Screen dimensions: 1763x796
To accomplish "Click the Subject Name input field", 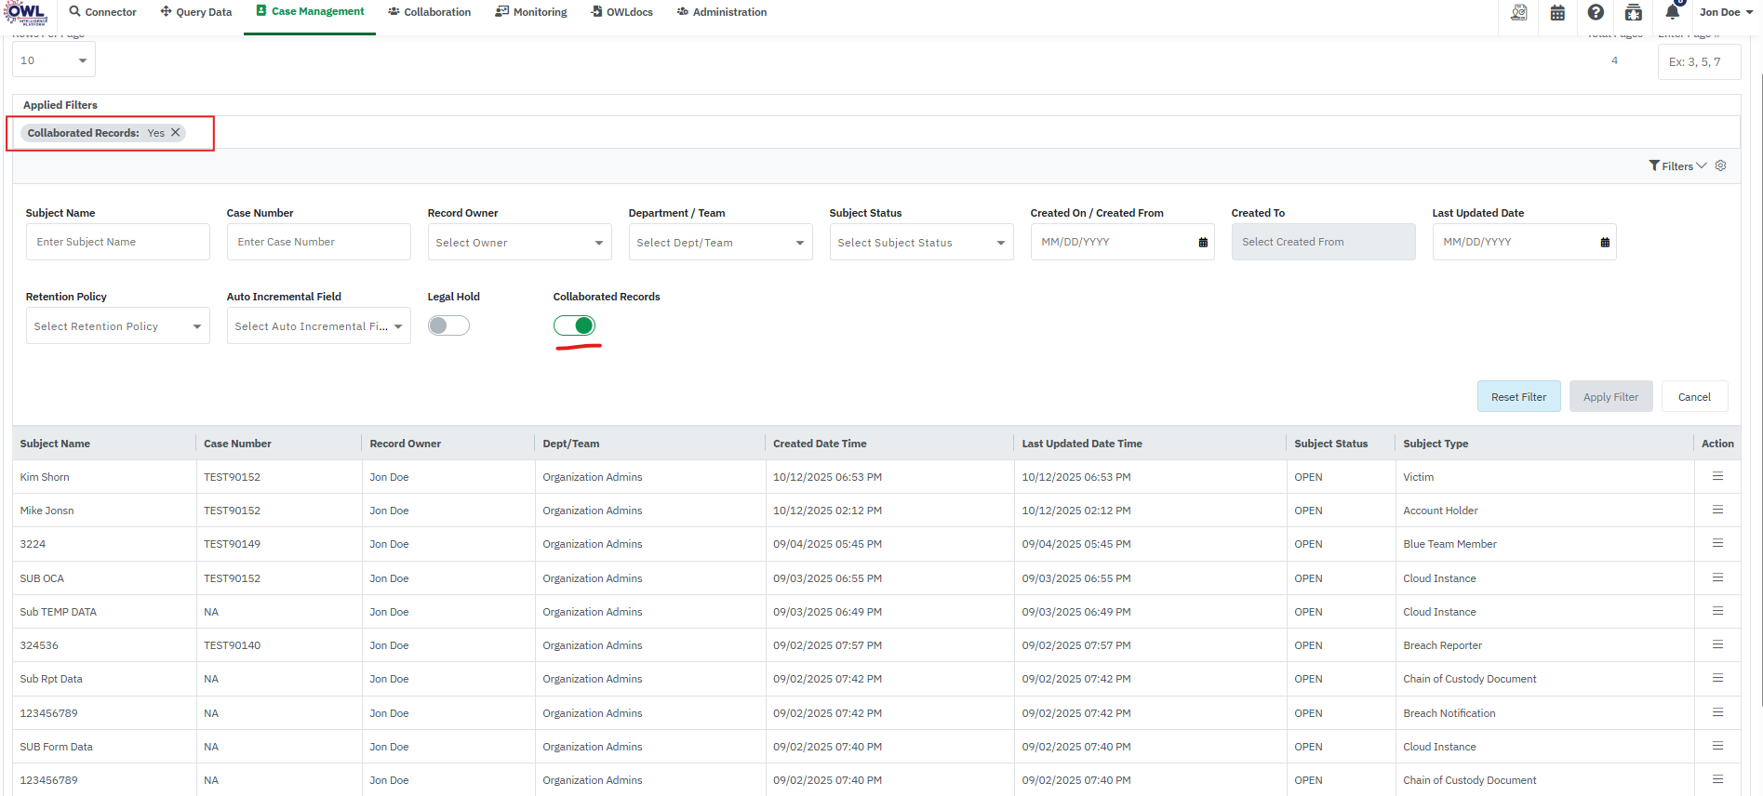I will tap(117, 242).
